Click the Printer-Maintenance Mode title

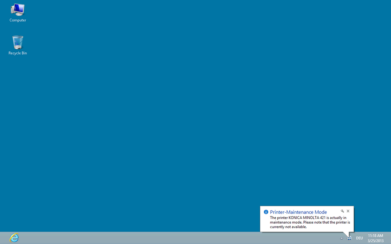pyautogui.click(x=298, y=212)
